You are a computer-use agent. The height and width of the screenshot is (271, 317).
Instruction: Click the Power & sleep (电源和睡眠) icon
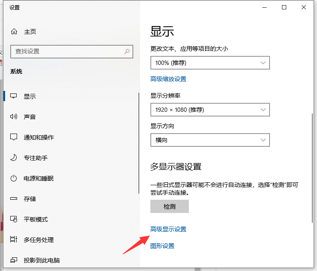[x=14, y=178]
